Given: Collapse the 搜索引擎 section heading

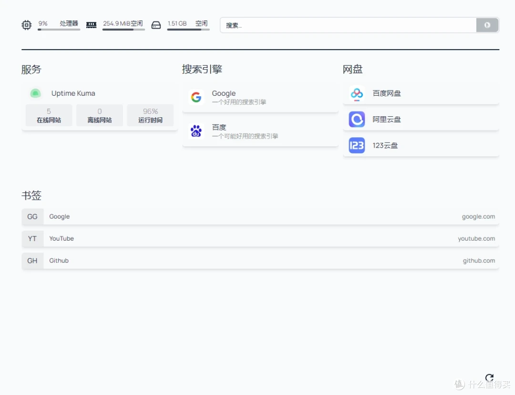Looking at the screenshot, I should [x=202, y=70].
